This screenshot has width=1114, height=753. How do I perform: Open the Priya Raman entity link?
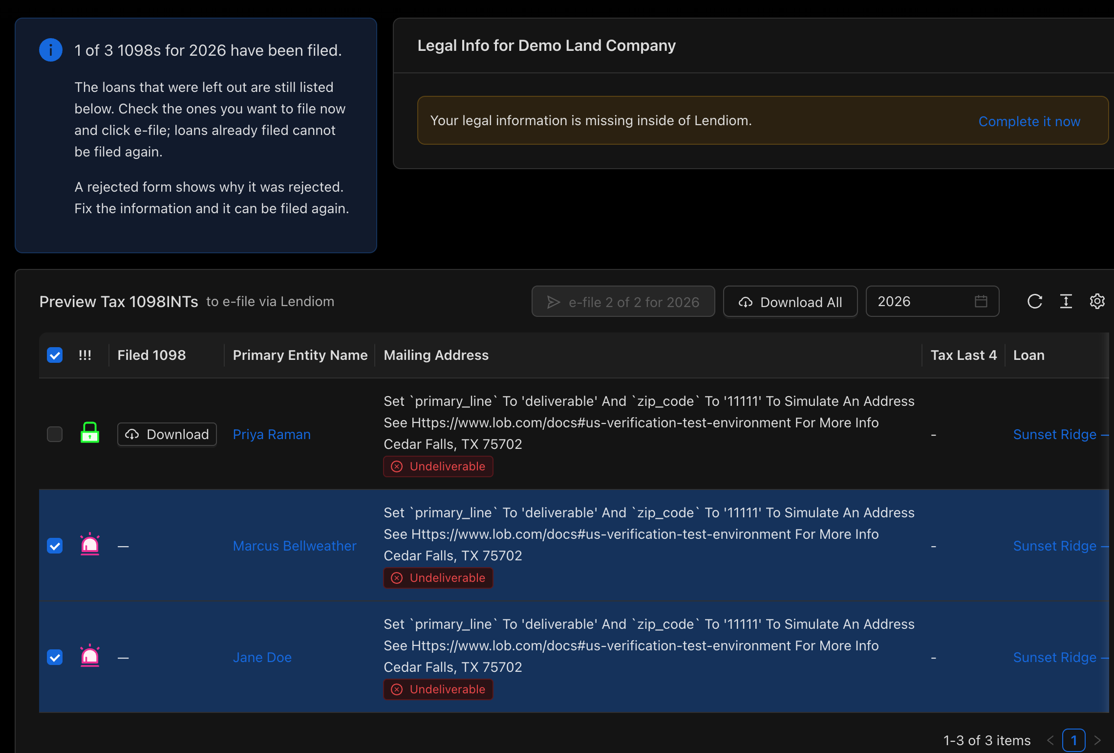point(272,434)
